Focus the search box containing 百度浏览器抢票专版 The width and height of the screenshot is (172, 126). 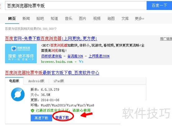76,6
